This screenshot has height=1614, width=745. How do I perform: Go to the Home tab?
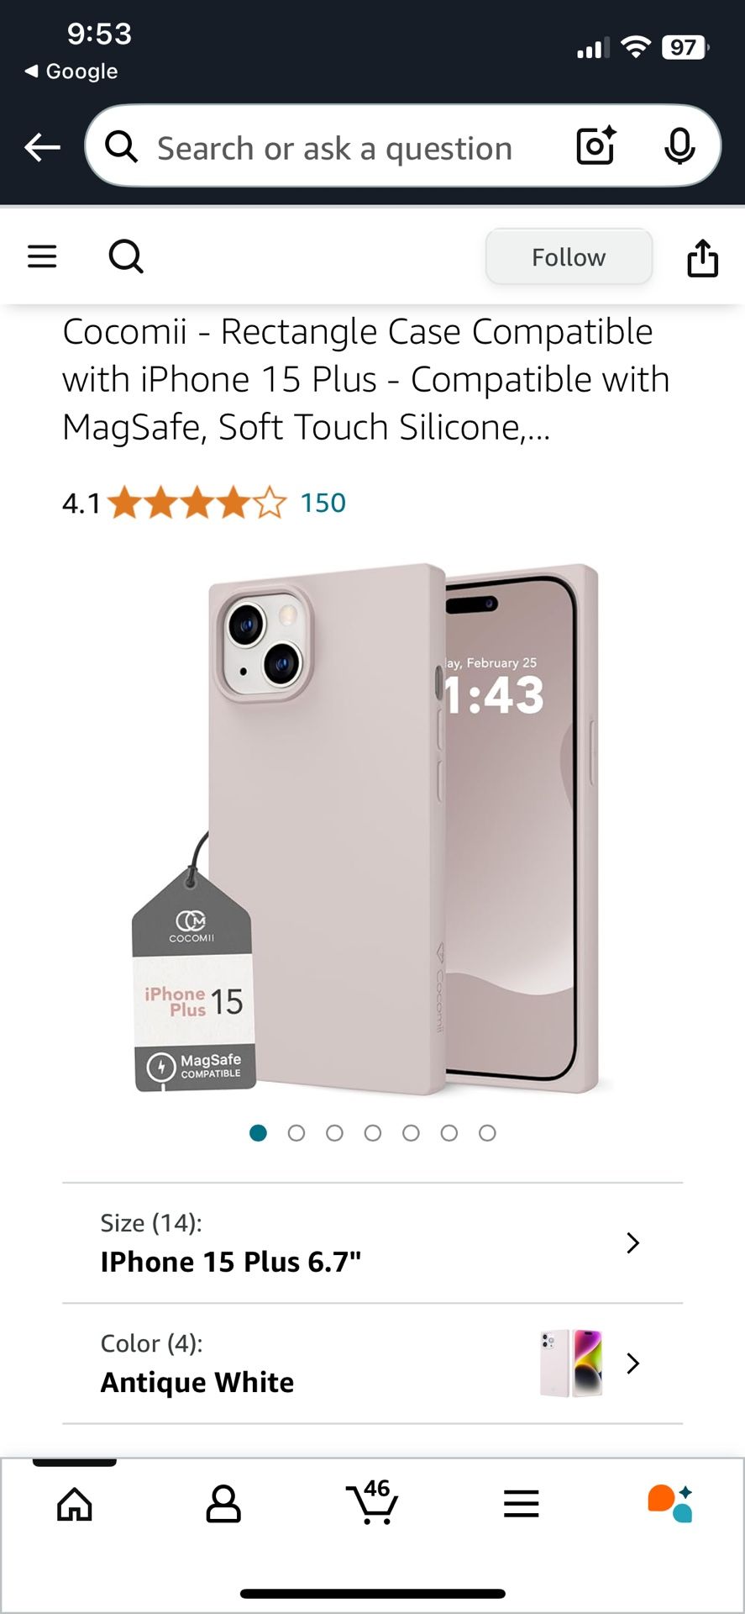[x=75, y=1503]
